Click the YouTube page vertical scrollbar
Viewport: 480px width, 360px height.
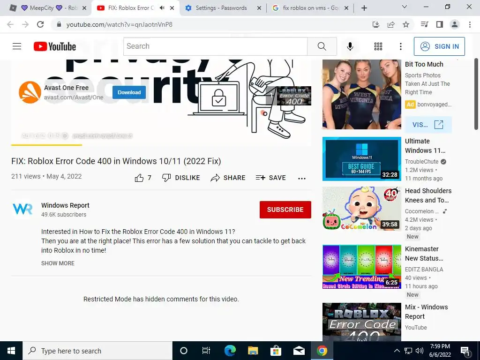[x=477, y=94]
